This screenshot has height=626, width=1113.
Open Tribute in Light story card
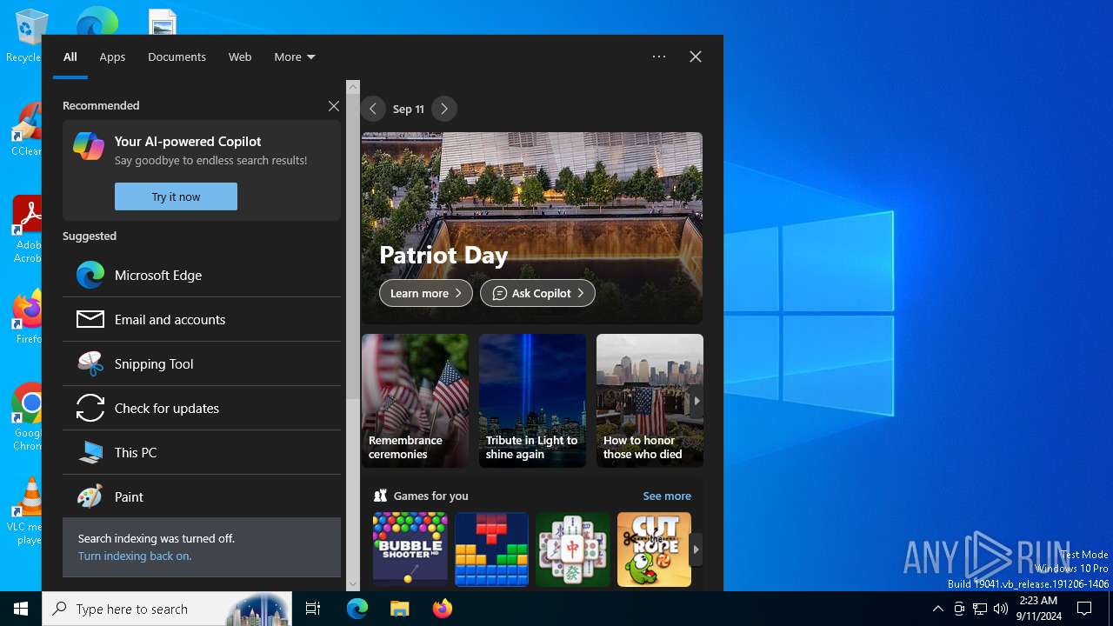pos(532,401)
